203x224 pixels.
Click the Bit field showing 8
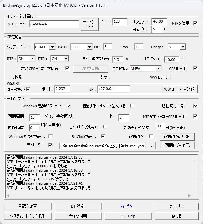pyautogui.click(x=108, y=47)
